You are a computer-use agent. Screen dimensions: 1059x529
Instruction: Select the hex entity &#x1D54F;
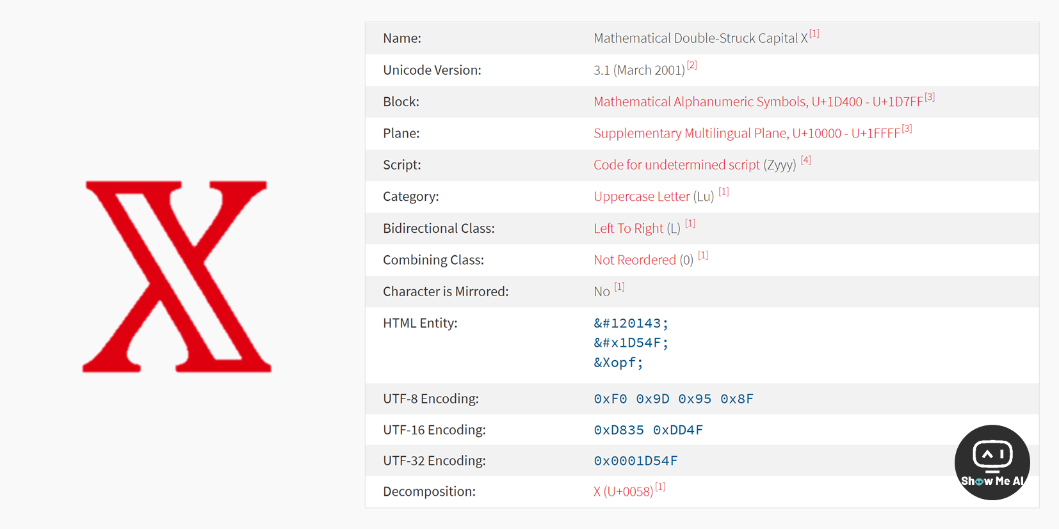(x=631, y=343)
